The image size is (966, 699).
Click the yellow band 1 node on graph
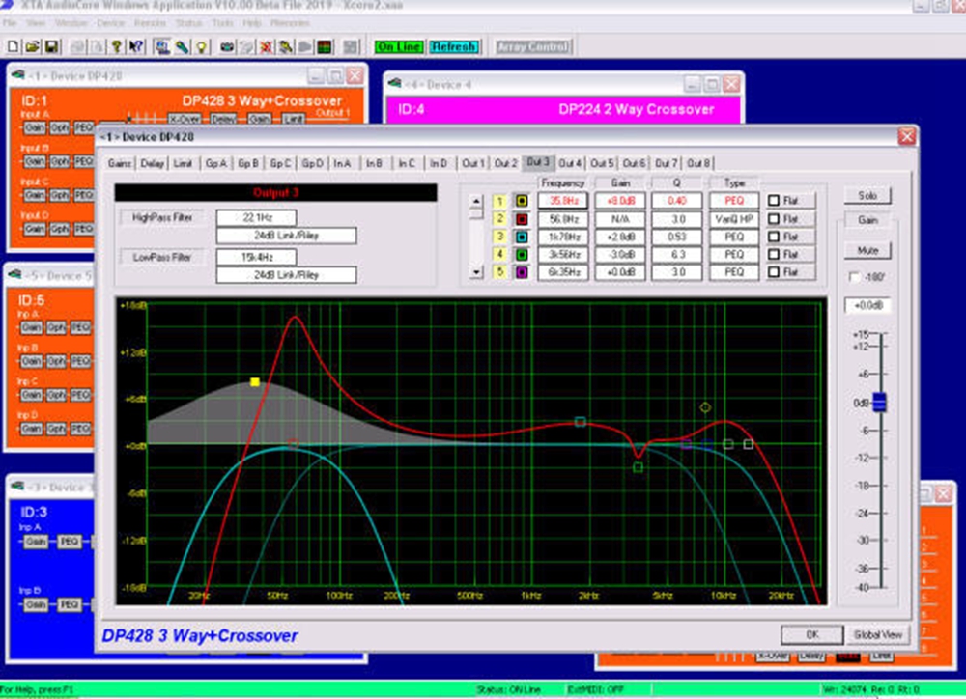point(254,382)
